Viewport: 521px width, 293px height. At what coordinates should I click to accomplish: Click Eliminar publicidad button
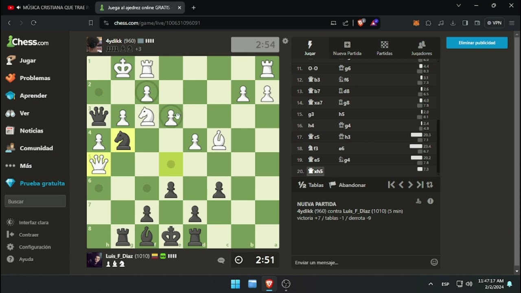tap(477, 43)
